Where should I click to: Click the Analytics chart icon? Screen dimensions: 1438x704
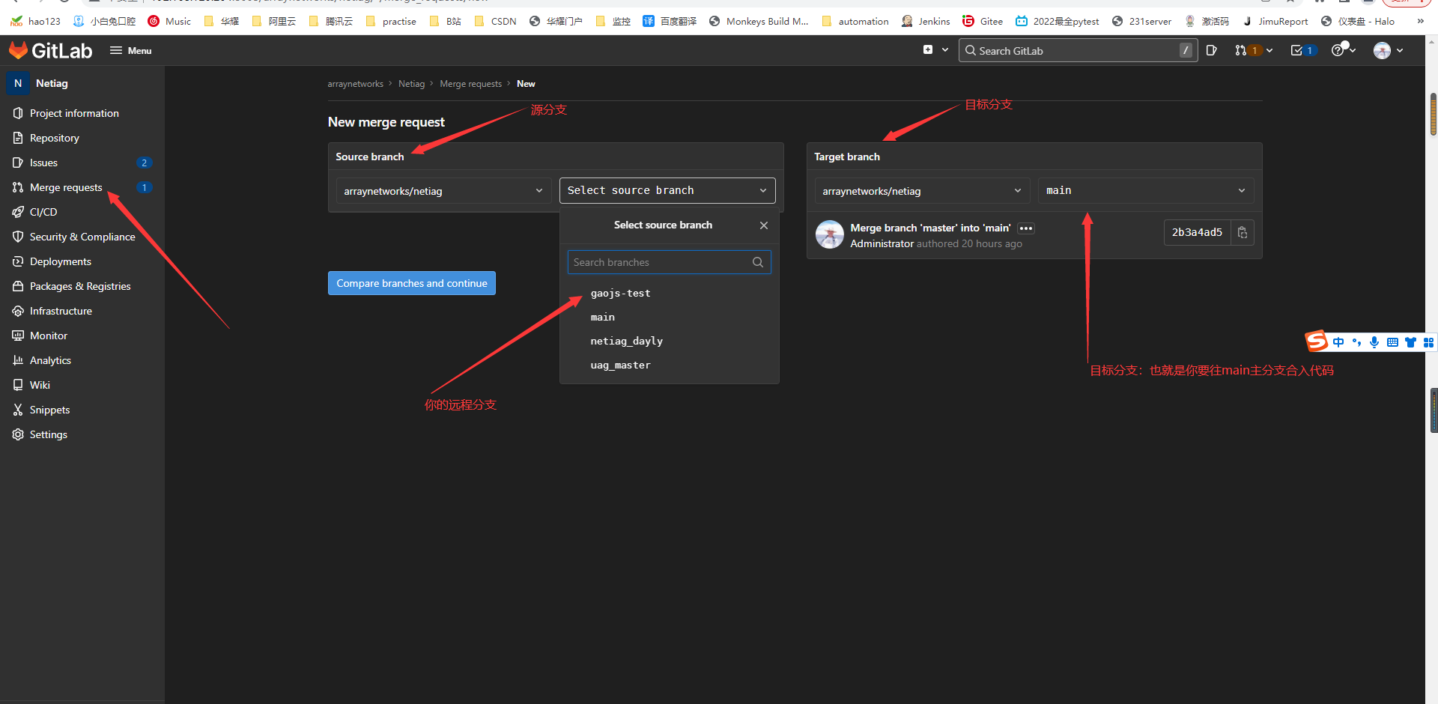pos(18,360)
